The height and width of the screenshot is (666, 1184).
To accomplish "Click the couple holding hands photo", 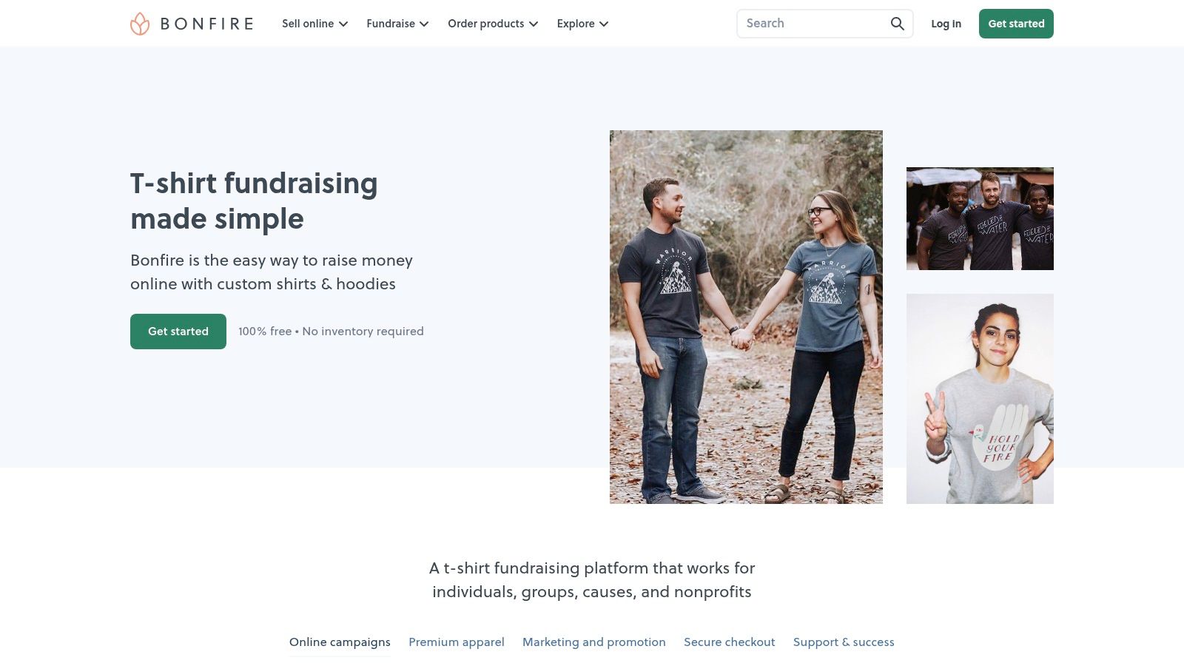I will coord(746,317).
